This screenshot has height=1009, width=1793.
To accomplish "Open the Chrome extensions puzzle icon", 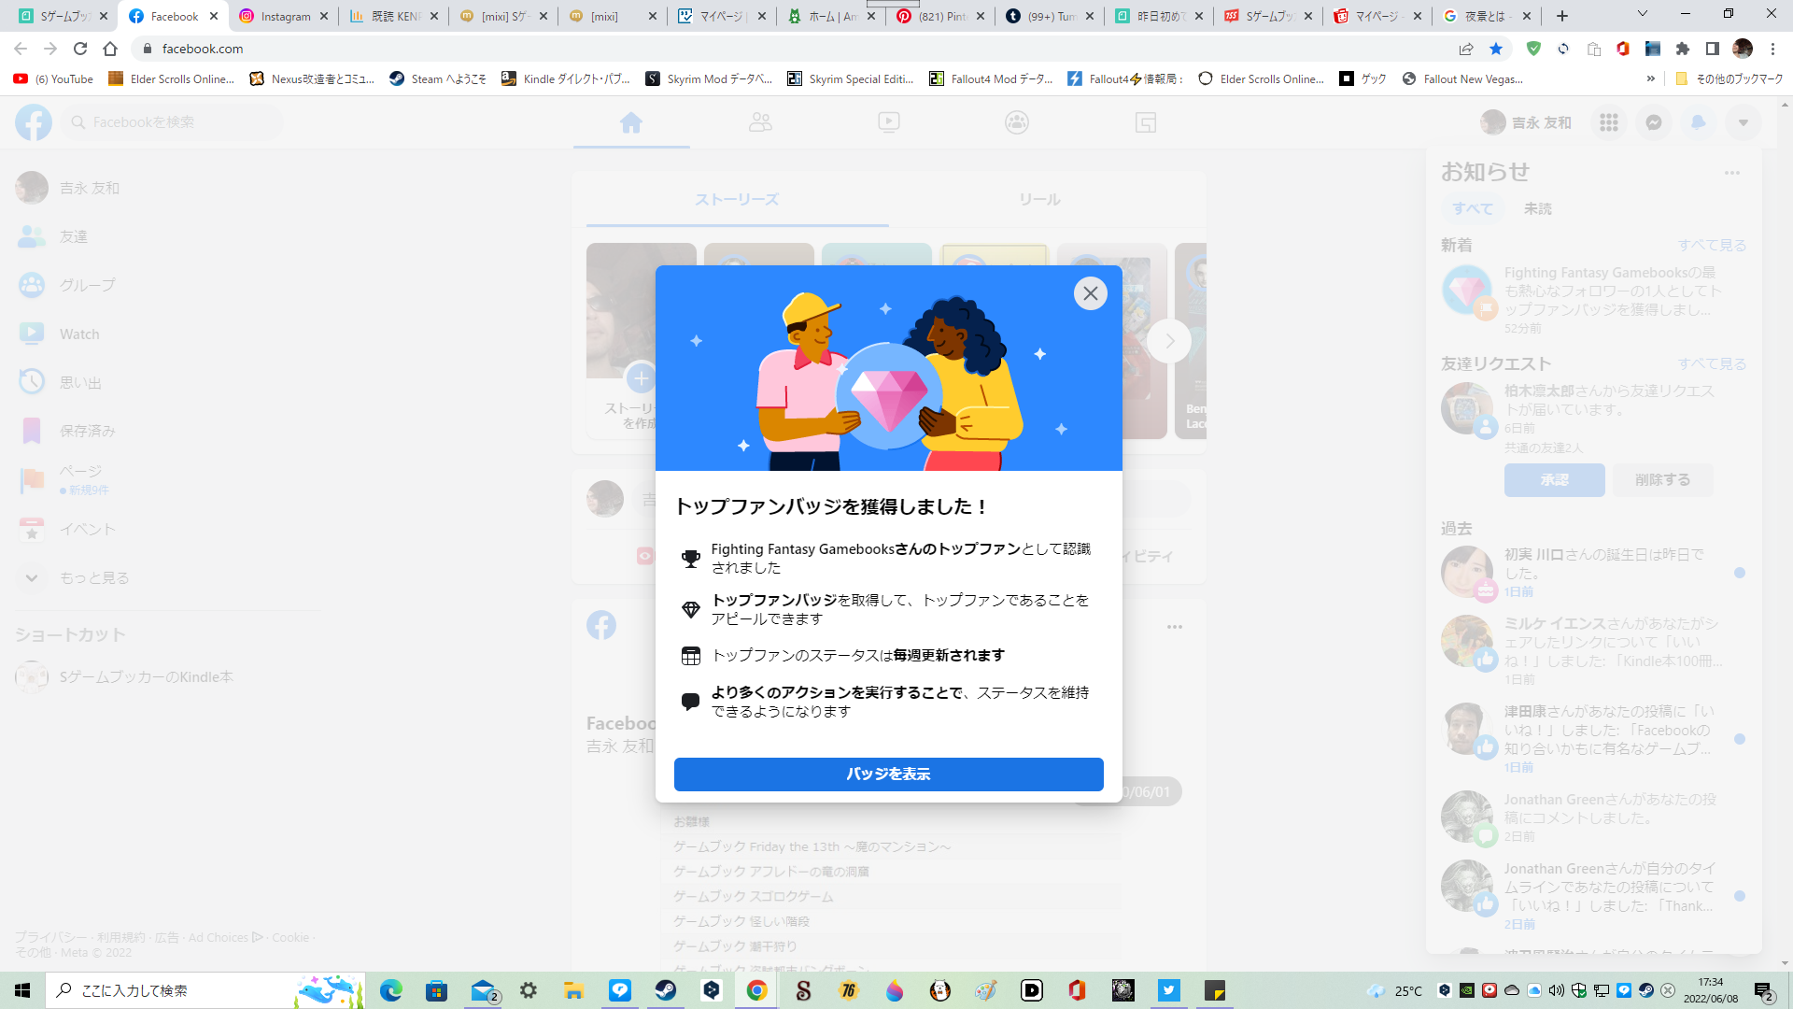I will click(1683, 49).
